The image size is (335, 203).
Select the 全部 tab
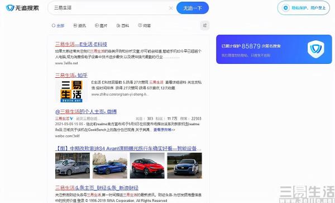(58, 26)
